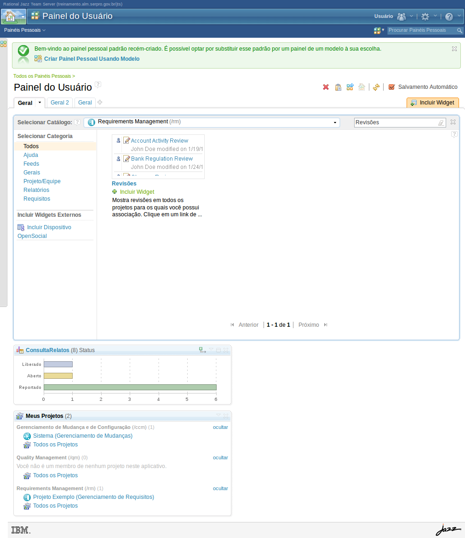Click the mini dashboard icon in the left sidebar
465x538 pixels.
coord(3,44)
